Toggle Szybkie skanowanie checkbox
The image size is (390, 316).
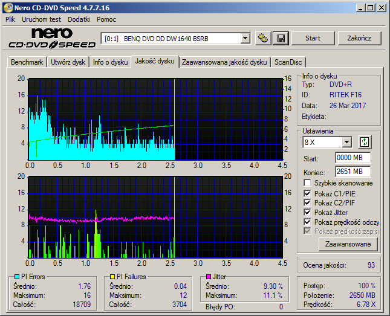[x=307, y=183]
